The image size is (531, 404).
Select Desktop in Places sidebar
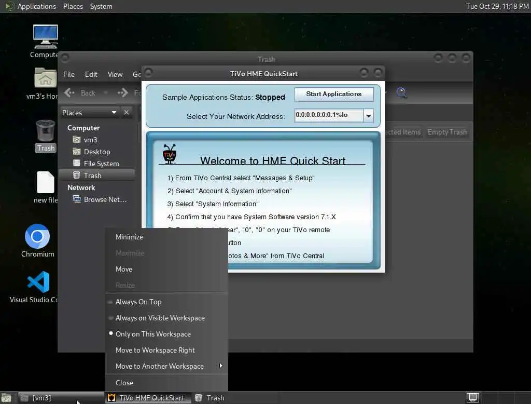(x=97, y=152)
